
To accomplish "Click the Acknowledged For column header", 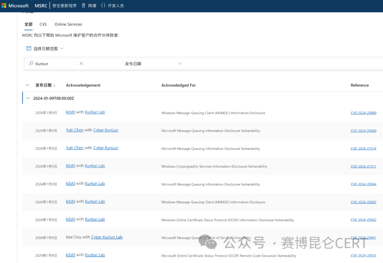I will pyautogui.click(x=178, y=85).
